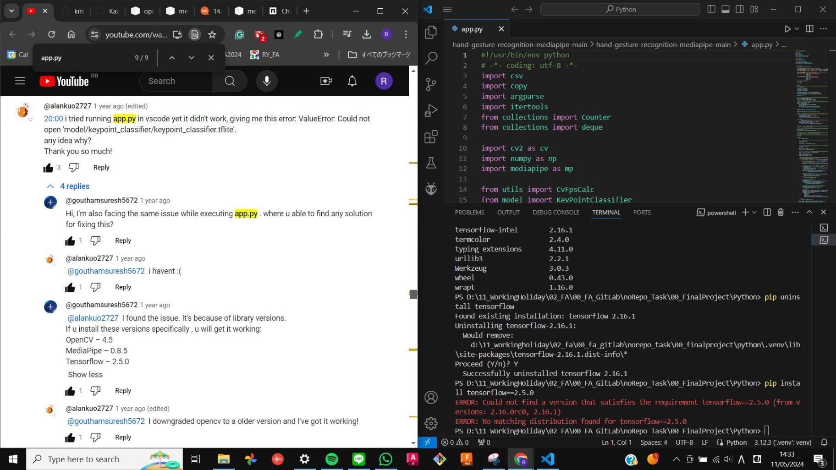Screen dimensions: 836x470
Task: Reply to alankuo2727's top comment
Action: click(101, 168)
